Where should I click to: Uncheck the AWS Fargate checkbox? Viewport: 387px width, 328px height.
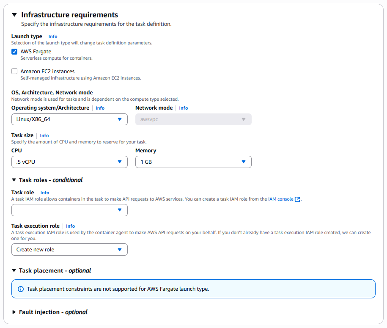pyautogui.click(x=14, y=52)
